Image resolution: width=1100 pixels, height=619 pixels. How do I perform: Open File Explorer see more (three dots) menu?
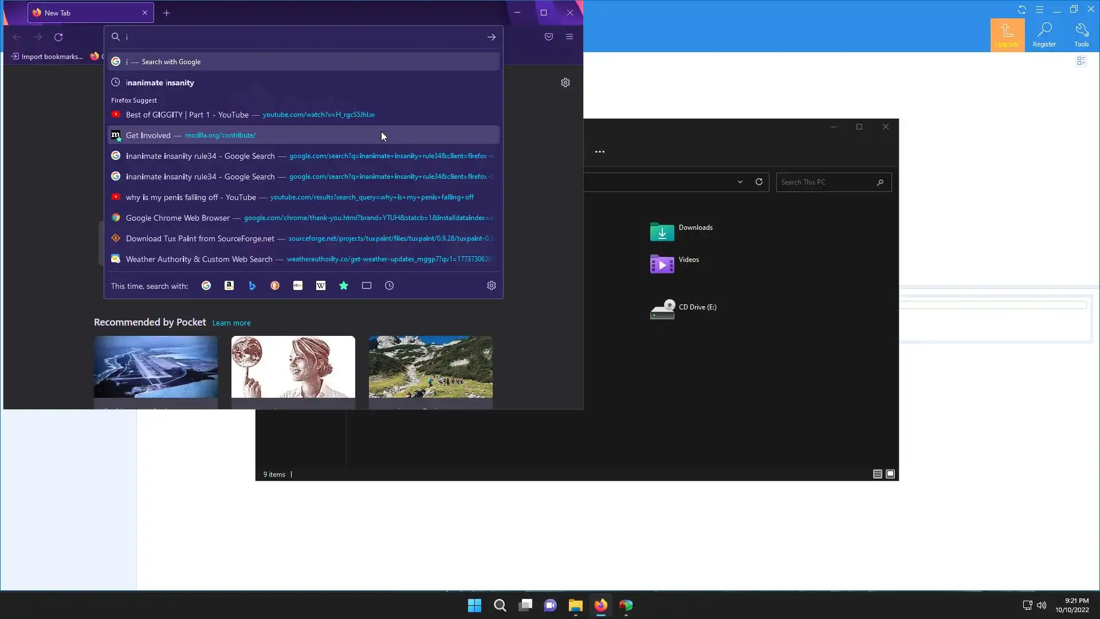[599, 151]
